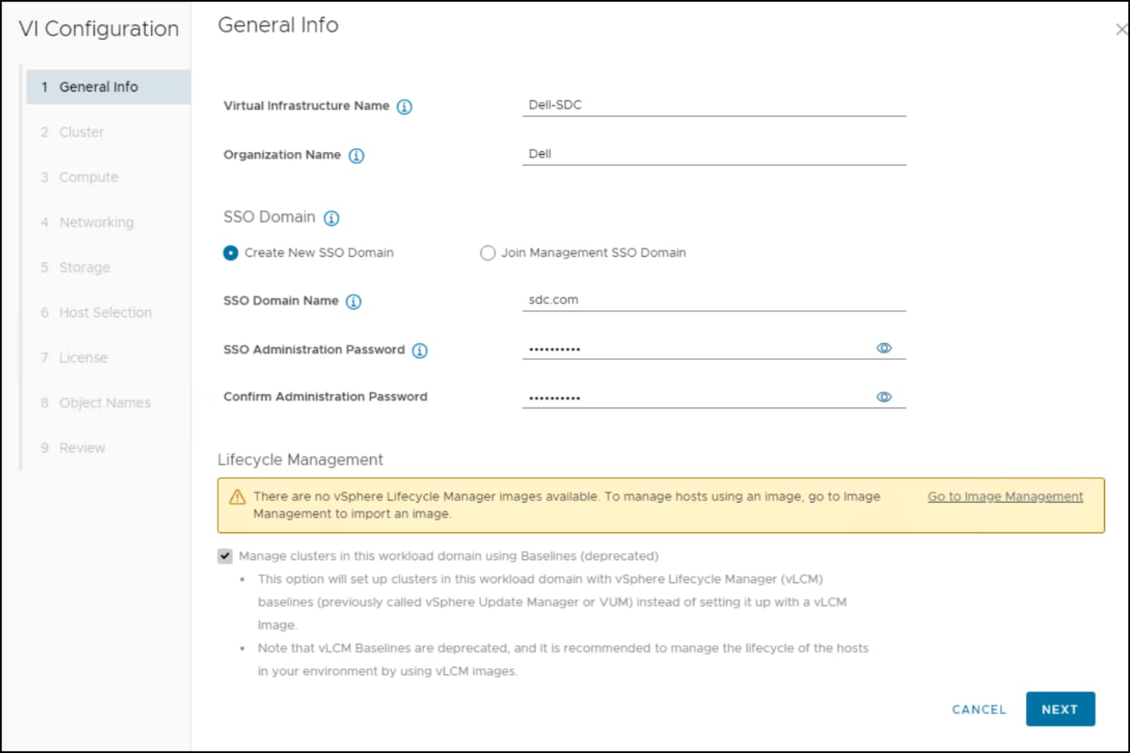Click the Organization Name input field
This screenshot has width=1130, height=753.
(714, 154)
